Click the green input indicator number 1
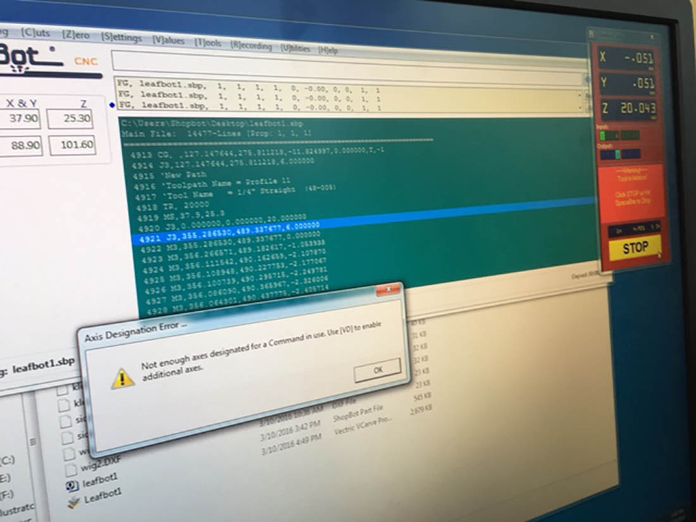The image size is (696, 522). (x=603, y=135)
